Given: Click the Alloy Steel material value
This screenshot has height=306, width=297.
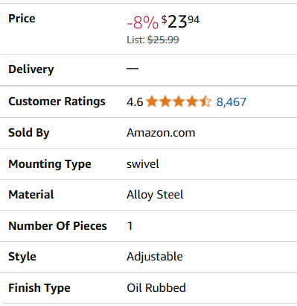Looking at the screenshot, I should click(x=155, y=195).
